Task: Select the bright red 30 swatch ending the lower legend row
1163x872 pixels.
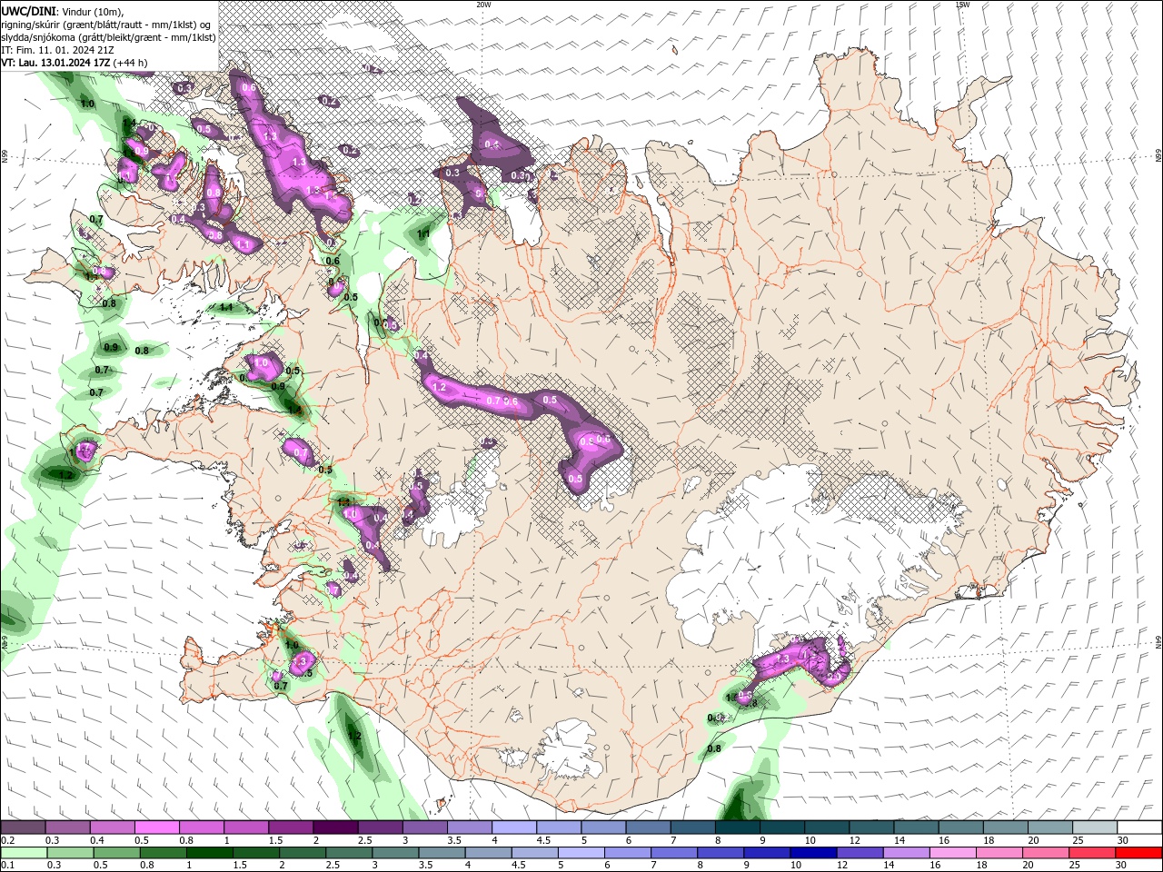Action: point(1139,853)
